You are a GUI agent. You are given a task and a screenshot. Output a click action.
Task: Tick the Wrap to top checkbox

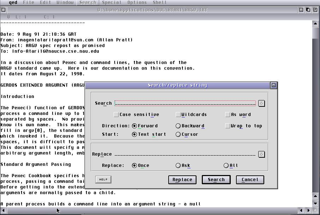click(x=228, y=126)
